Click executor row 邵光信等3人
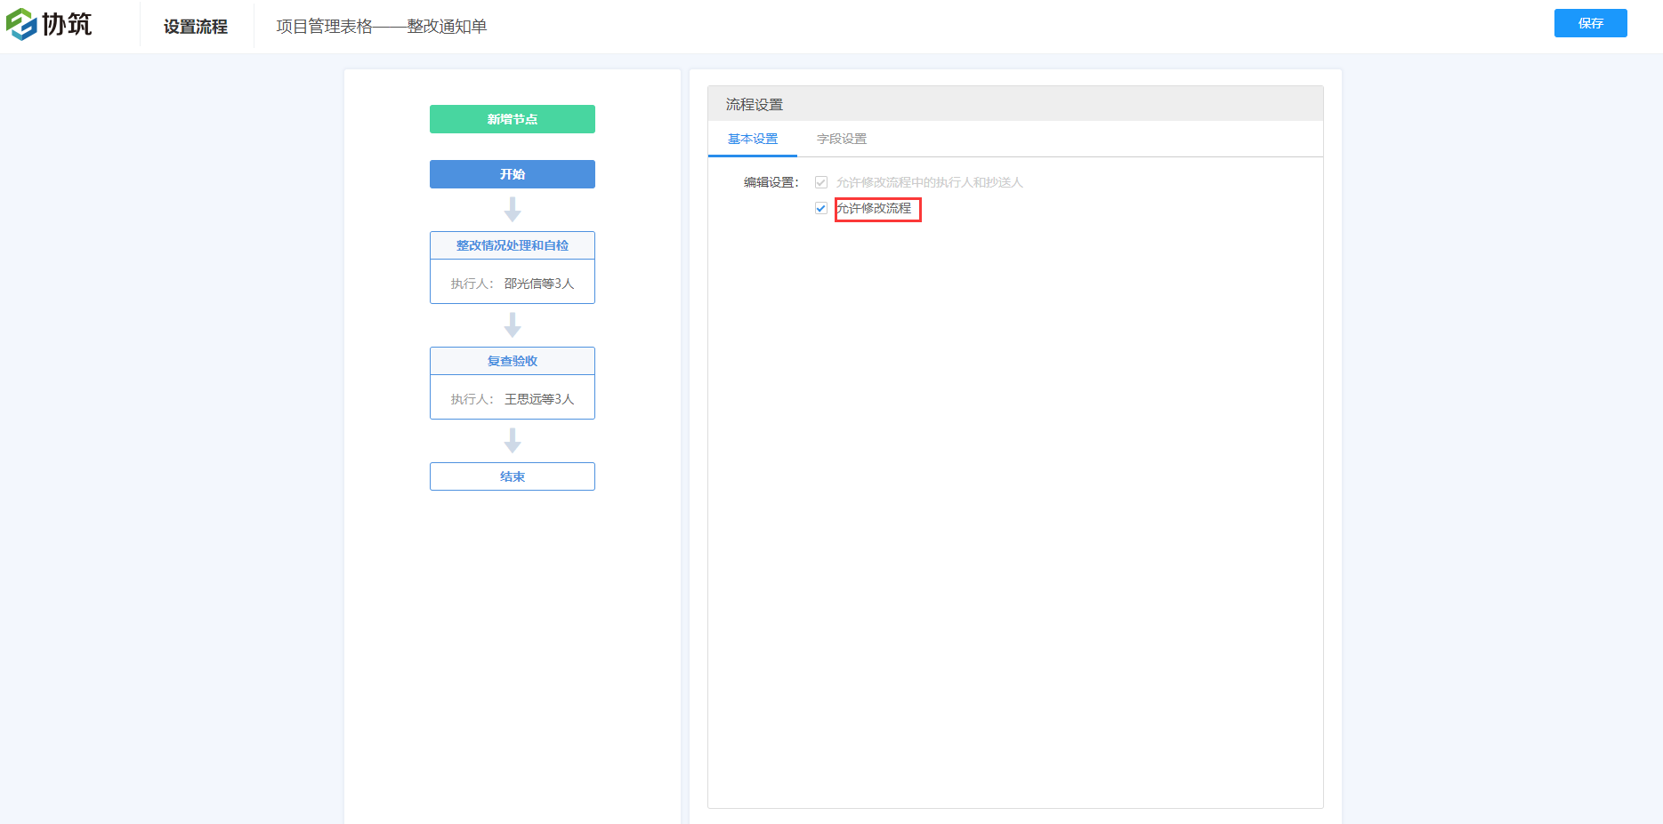The width and height of the screenshot is (1663, 824). pos(513,284)
